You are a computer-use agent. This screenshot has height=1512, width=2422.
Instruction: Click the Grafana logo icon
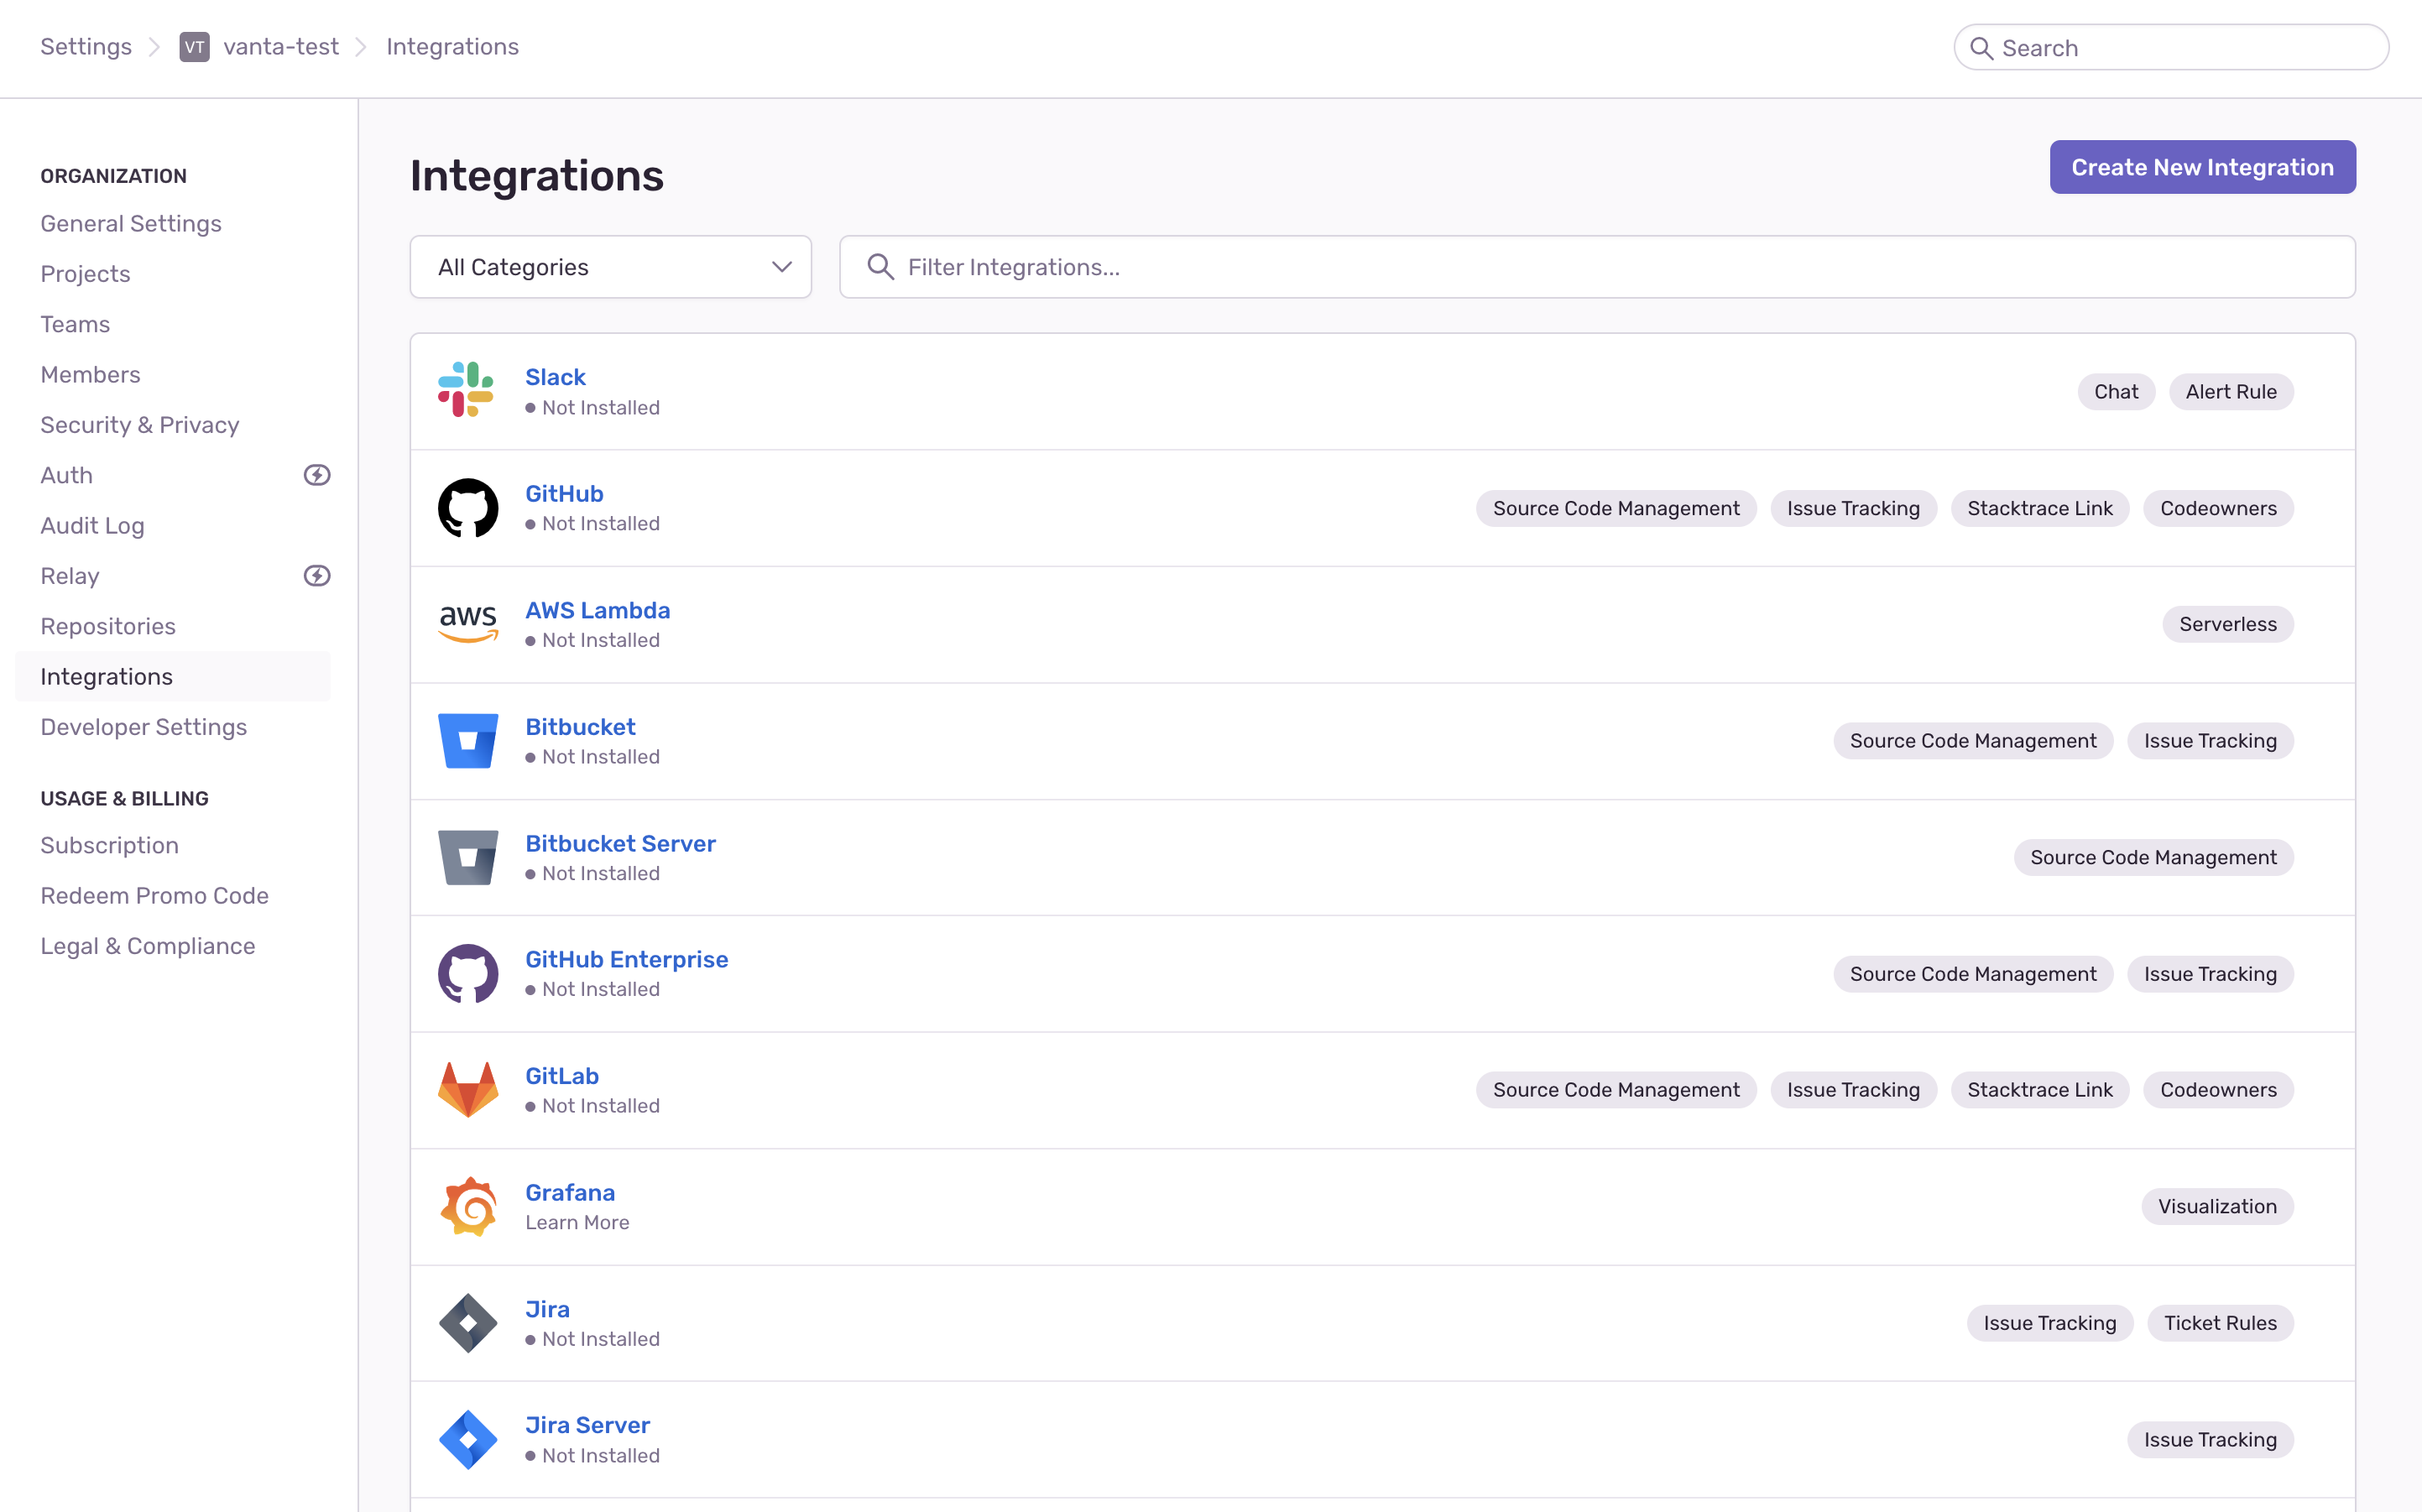click(x=467, y=1206)
